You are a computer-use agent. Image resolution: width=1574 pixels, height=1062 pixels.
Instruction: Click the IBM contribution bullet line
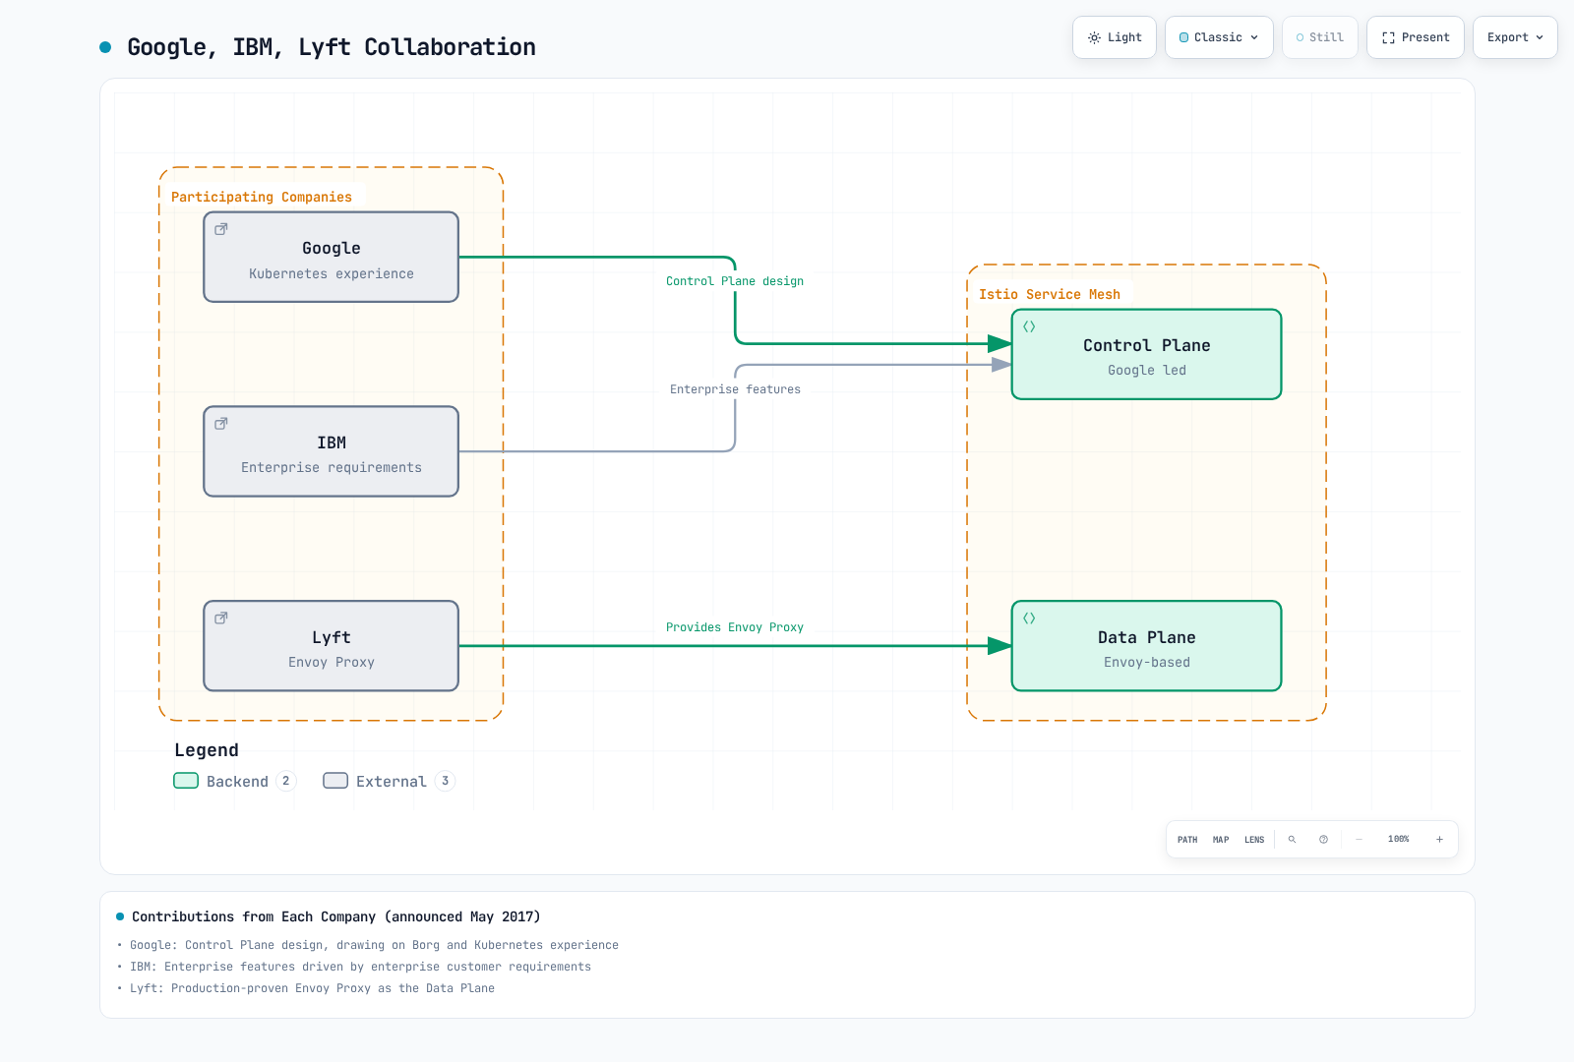pos(360,967)
